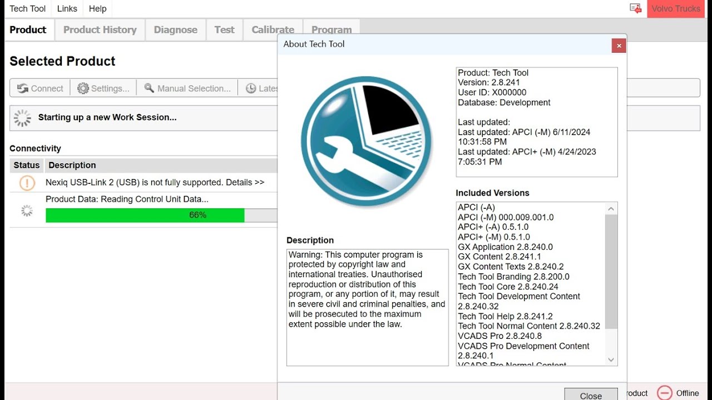Image resolution: width=712 pixels, height=400 pixels.
Task: Select 'Tech Tool Core 2.8.240.24' entry
Action: (508, 287)
